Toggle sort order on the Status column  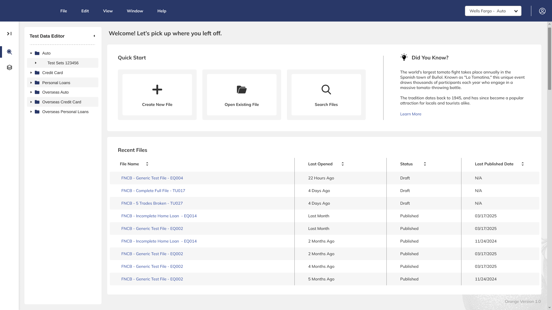(425, 164)
